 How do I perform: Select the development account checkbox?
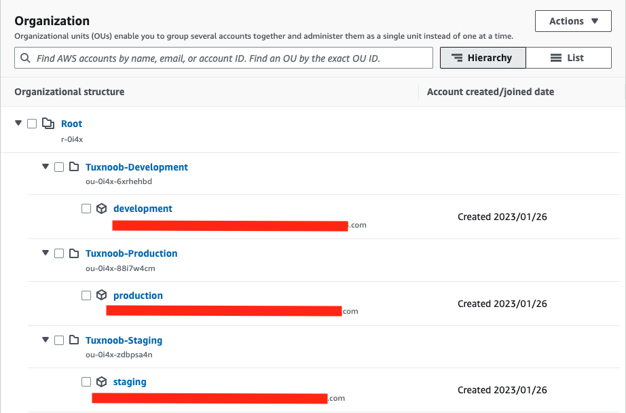pyautogui.click(x=86, y=209)
